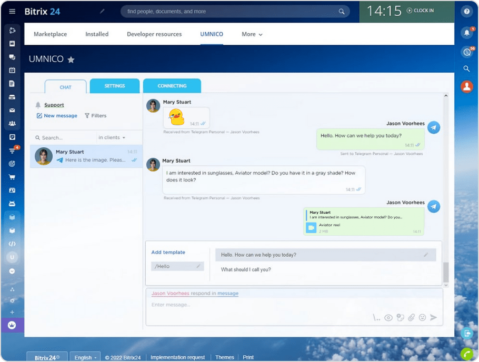Open the emoji picker in the message box
479x362 pixels.
(x=423, y=318)
